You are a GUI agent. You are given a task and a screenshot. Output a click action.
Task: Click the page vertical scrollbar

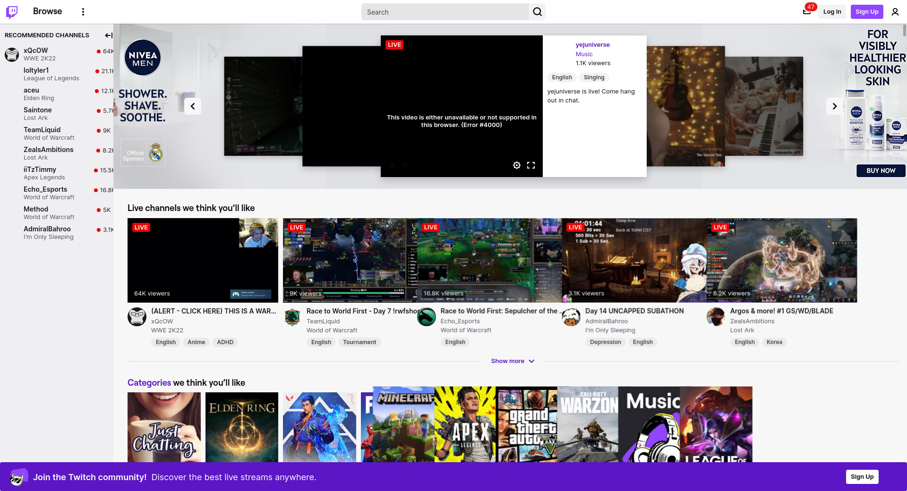(x=904, y=30)
